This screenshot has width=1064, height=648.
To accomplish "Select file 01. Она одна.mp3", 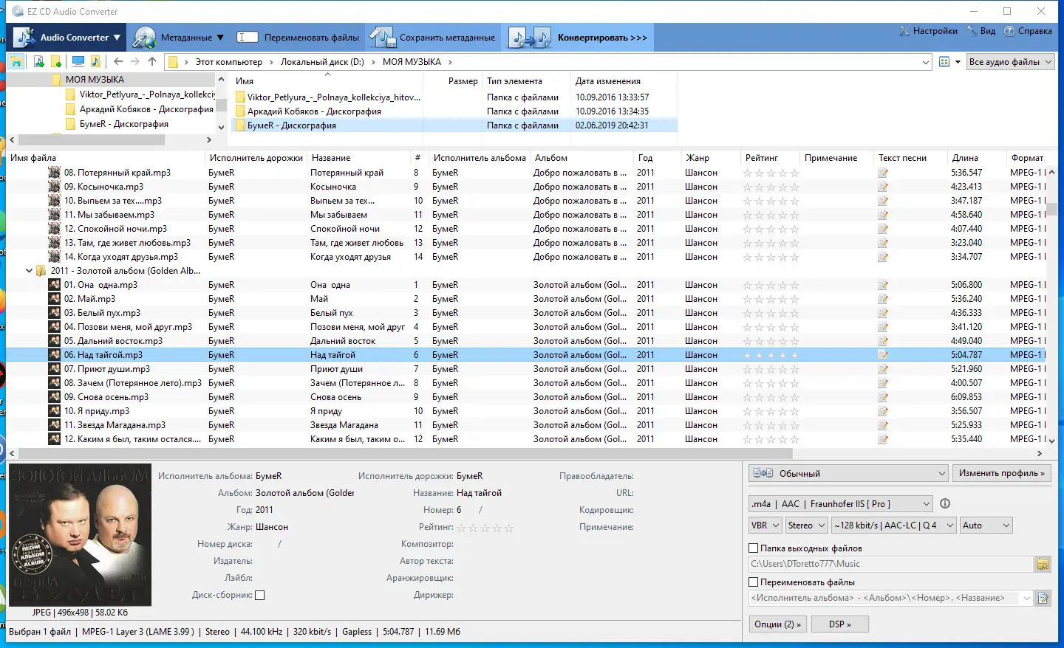I will click(100, 285).
